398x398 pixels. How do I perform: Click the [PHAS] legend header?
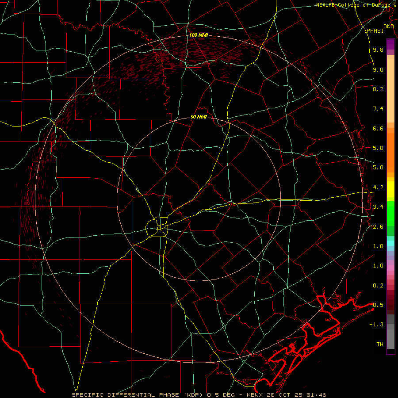[374, 31]
